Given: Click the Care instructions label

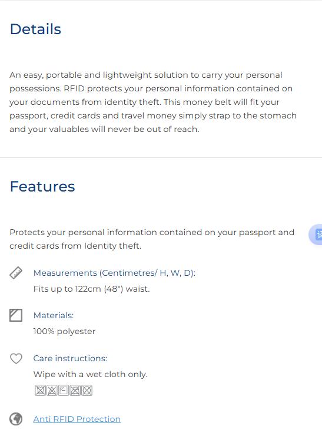Looking at the screenshot, I should (x=70, y=358).
